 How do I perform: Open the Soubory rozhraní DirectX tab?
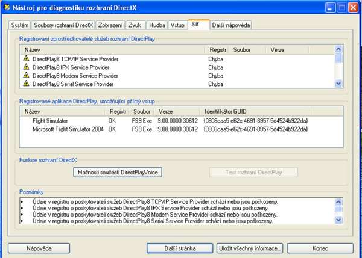click(63, 25)
